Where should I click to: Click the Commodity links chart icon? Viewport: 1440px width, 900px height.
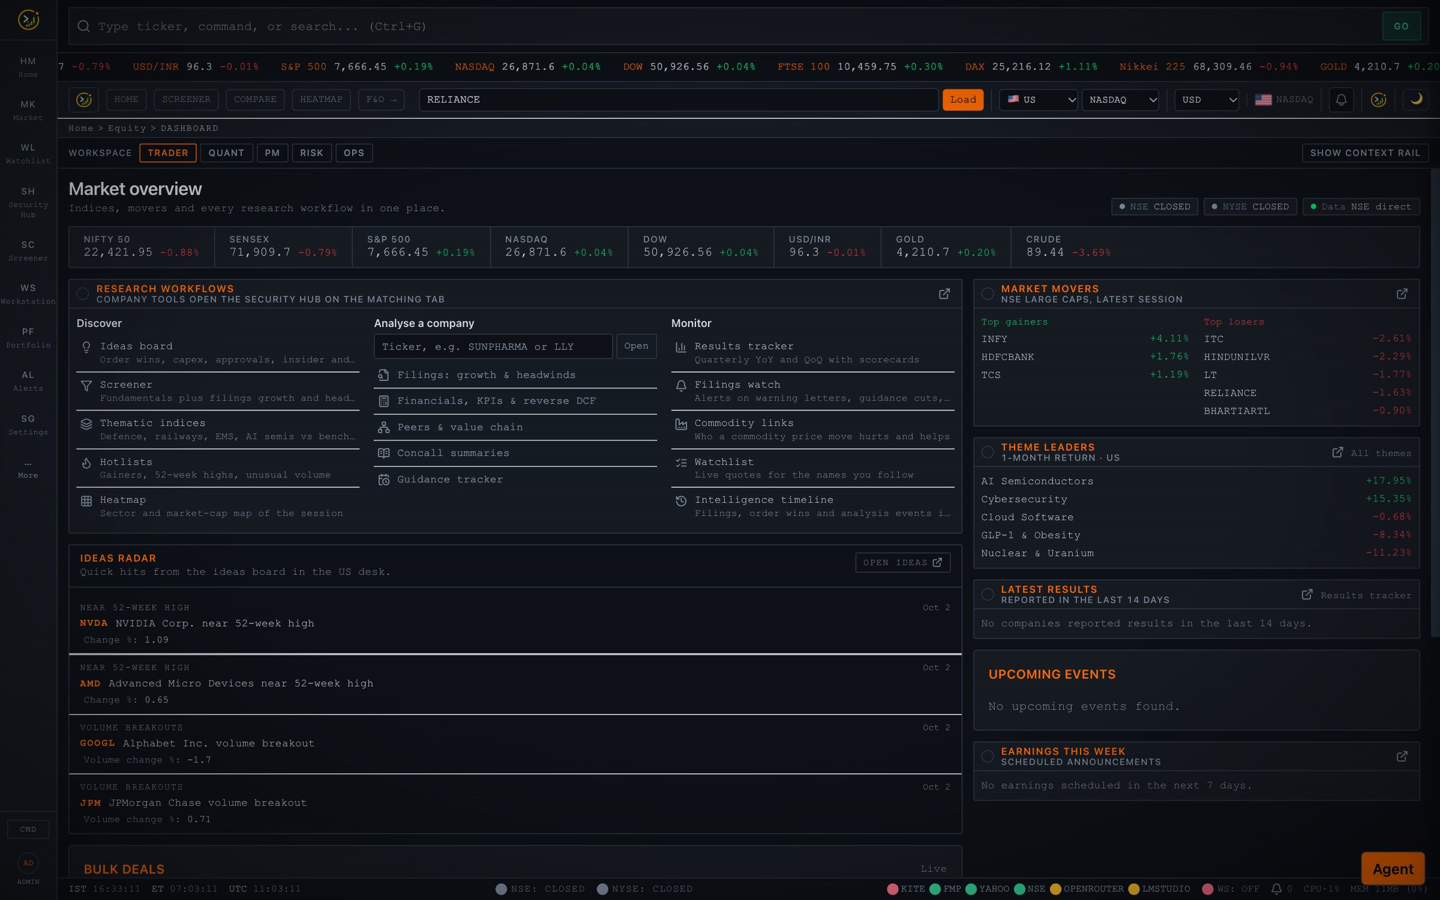(681, 424)
